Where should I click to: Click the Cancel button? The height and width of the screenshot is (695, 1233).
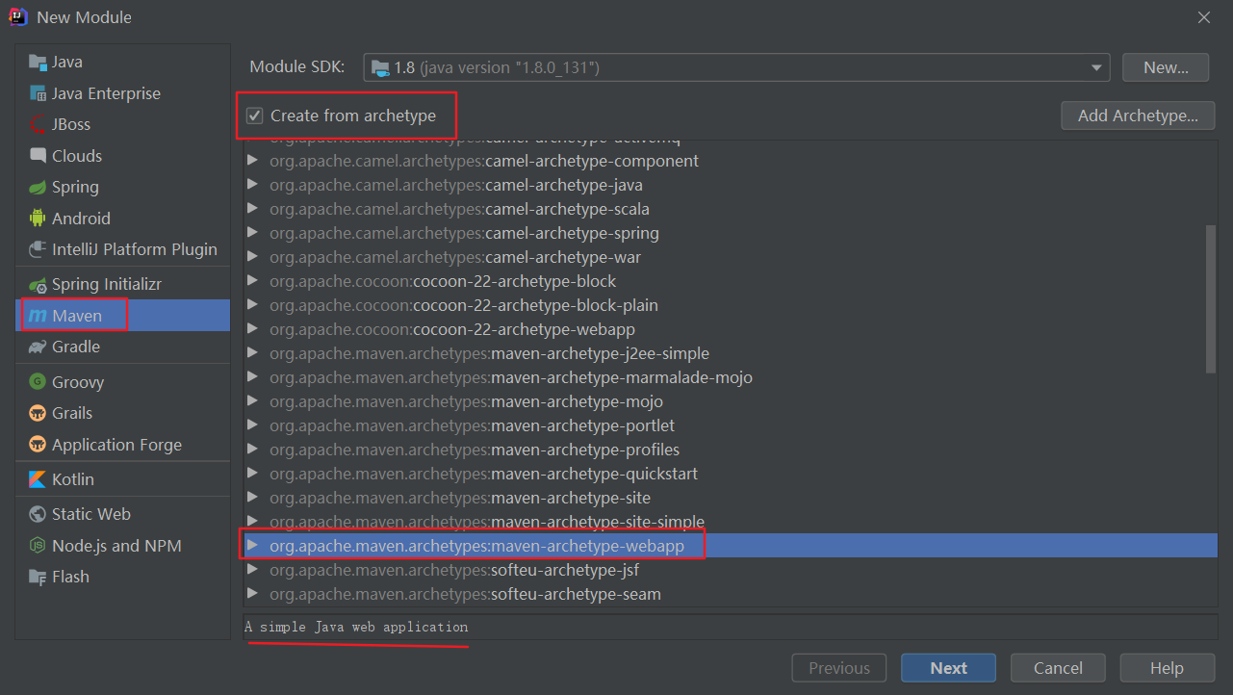(1058, 668)
